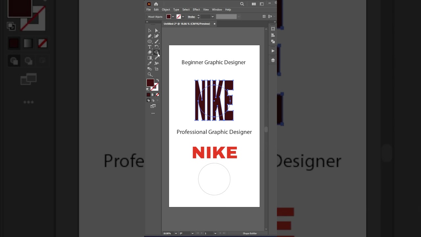Viewport: 421px width, 237px height.
Task: Choose the Gradient tool
Action: [150, 58]
